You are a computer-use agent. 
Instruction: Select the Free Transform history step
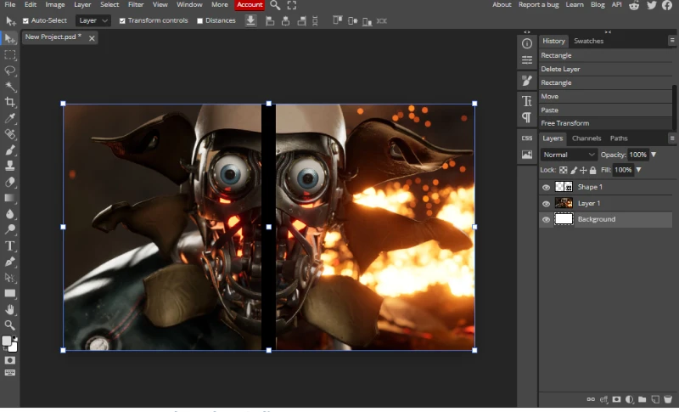[606, 123]
